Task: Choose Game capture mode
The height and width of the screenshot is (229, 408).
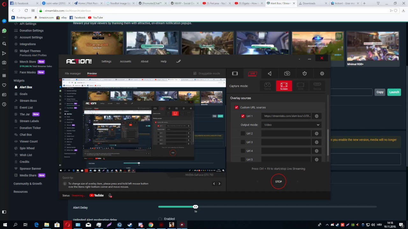Action: pos(267,86)
